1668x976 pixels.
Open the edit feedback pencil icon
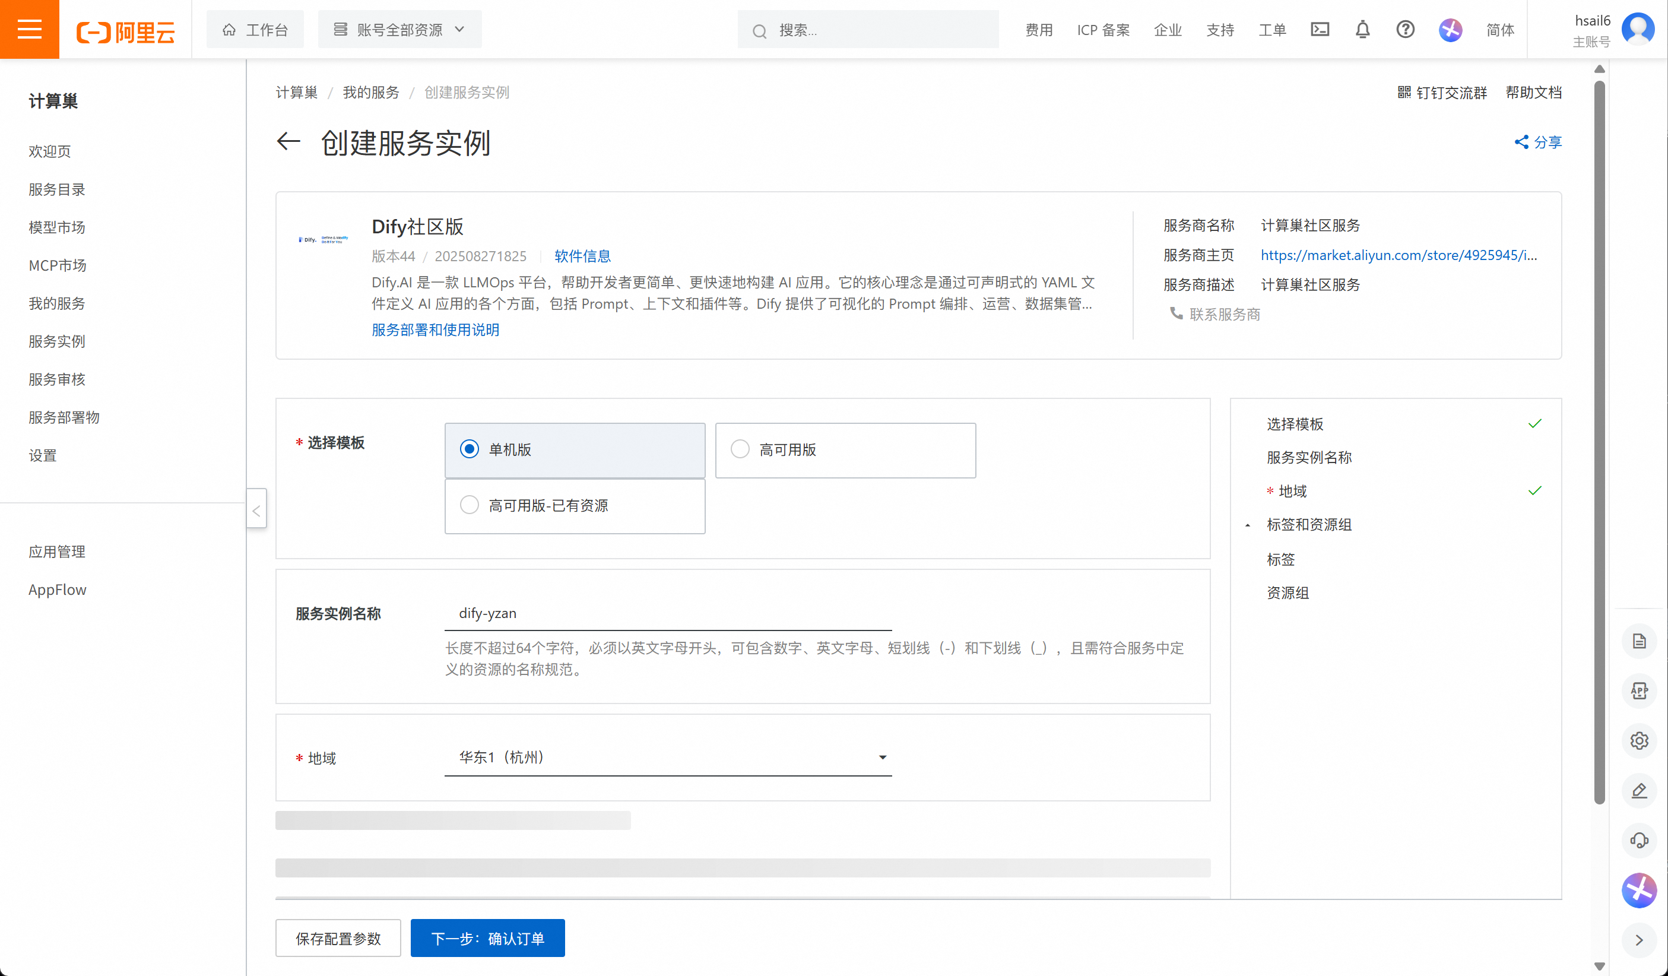click(x=1638, y=791)
